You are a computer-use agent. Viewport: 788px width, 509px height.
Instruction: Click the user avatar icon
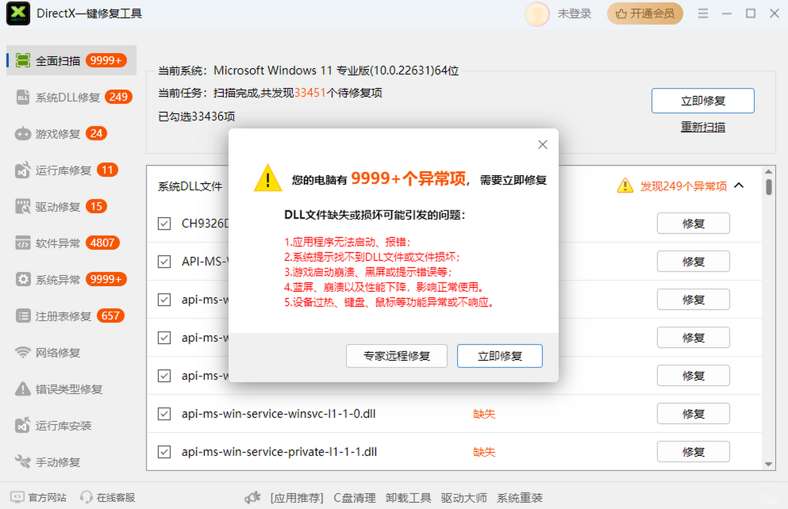point(537,13)
